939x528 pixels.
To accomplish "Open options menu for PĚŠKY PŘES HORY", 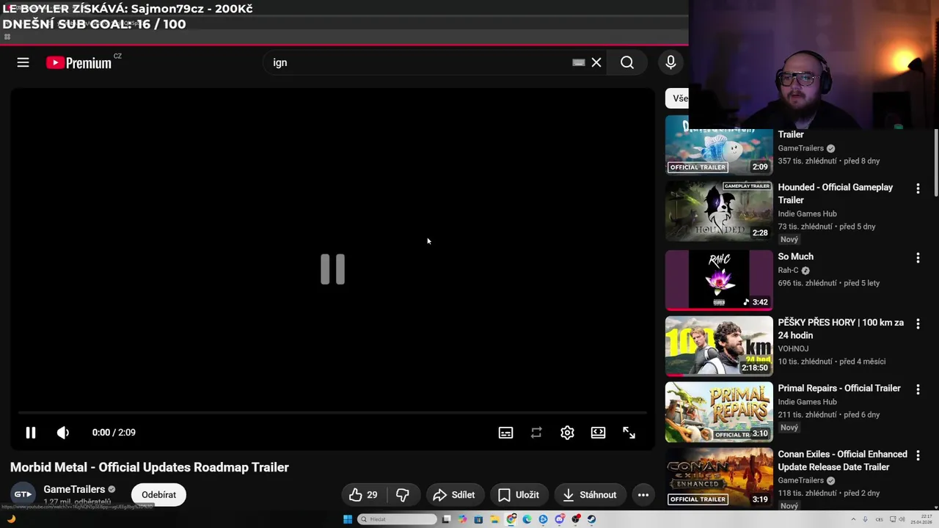I will point(918,323).
